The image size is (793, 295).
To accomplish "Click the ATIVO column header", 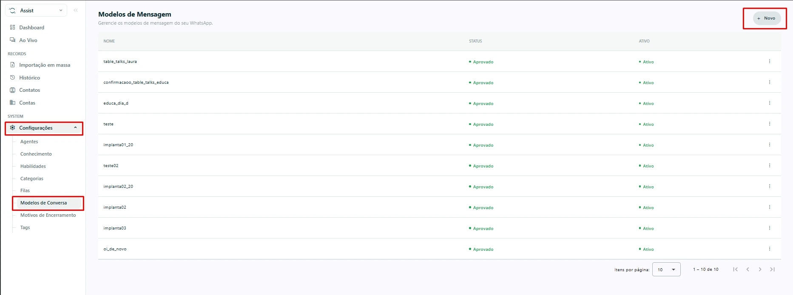I will (644, 41).
